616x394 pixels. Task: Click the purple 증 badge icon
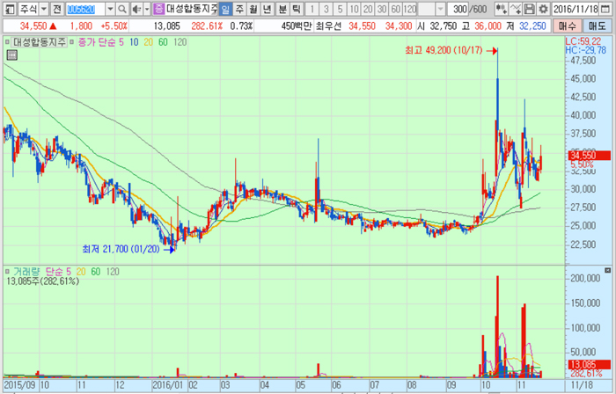coord(158,9)
